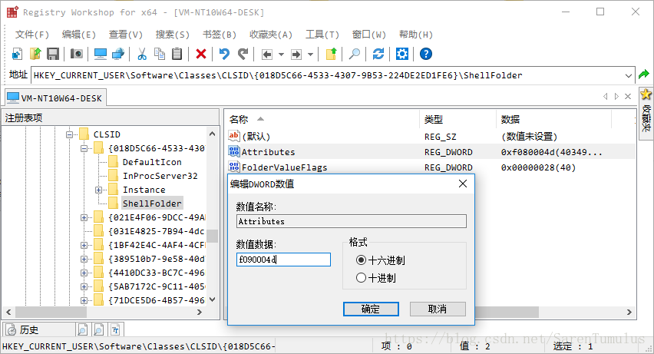Image resolution: width=654 pixels, height=354 pixels.
Task: Expand the {5AB7172C-9C11-405 key node
Action: pyautogui.click(x=84, y=286)
